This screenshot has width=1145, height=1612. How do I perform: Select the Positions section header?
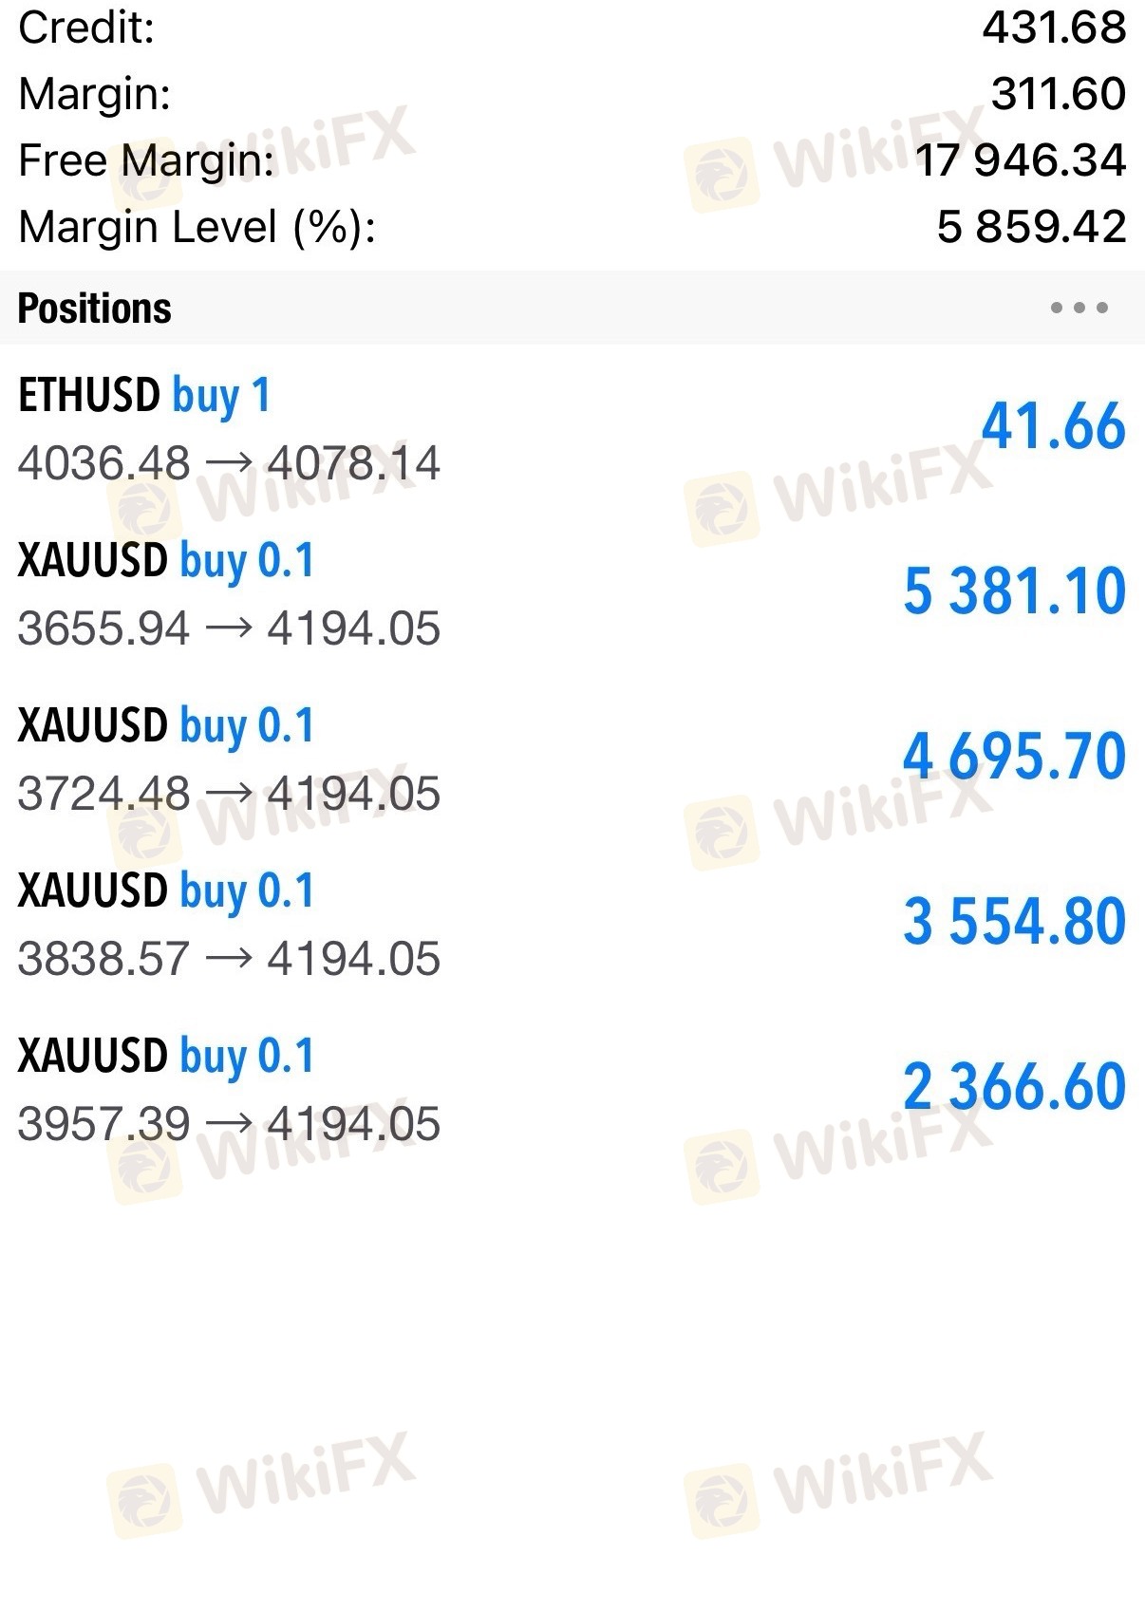point(95,309)
